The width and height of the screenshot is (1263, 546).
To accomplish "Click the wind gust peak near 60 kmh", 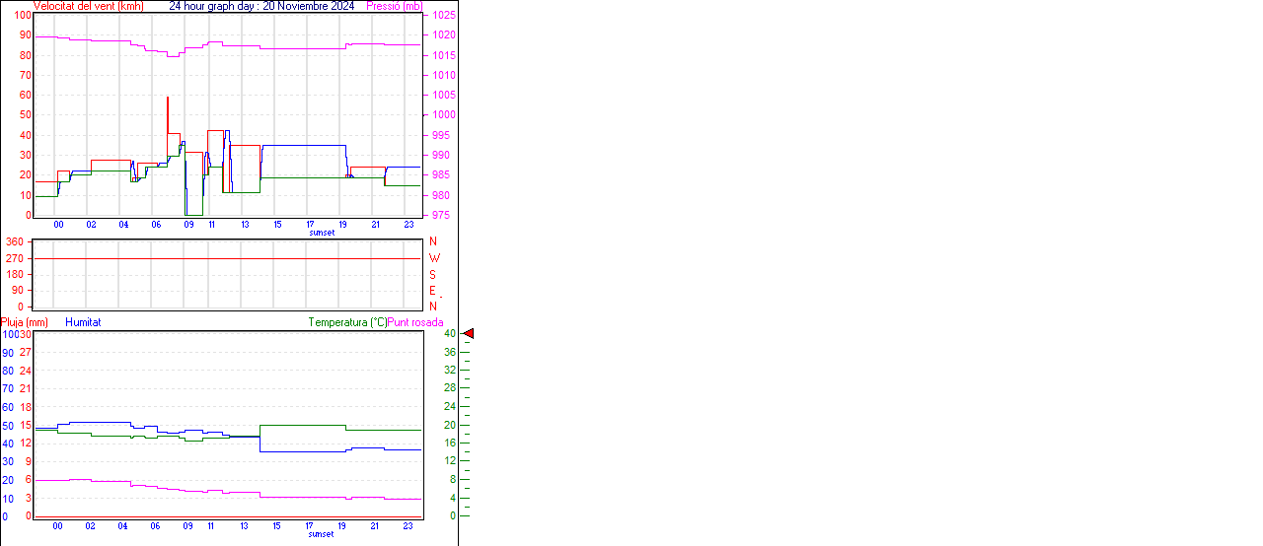I will coord(168,98).
